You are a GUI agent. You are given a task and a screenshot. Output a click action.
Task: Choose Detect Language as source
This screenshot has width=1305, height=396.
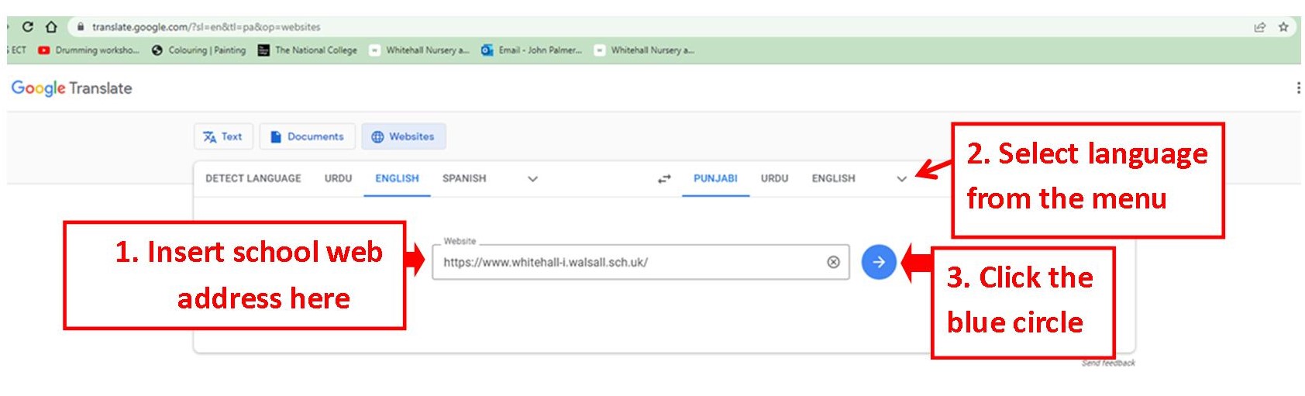[253, 178]
